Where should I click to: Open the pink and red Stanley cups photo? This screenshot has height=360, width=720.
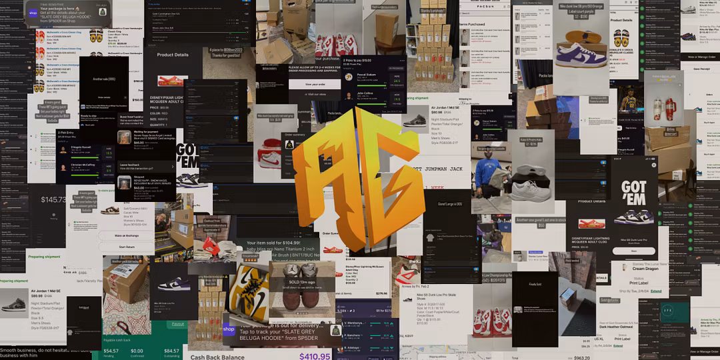(663, 99)
